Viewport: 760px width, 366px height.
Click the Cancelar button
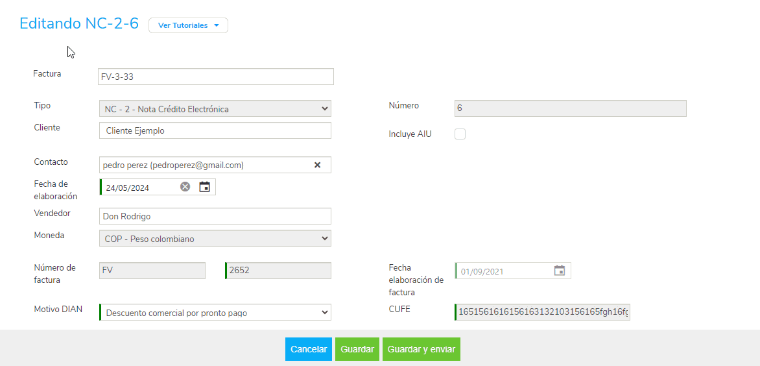pos(309,349)
